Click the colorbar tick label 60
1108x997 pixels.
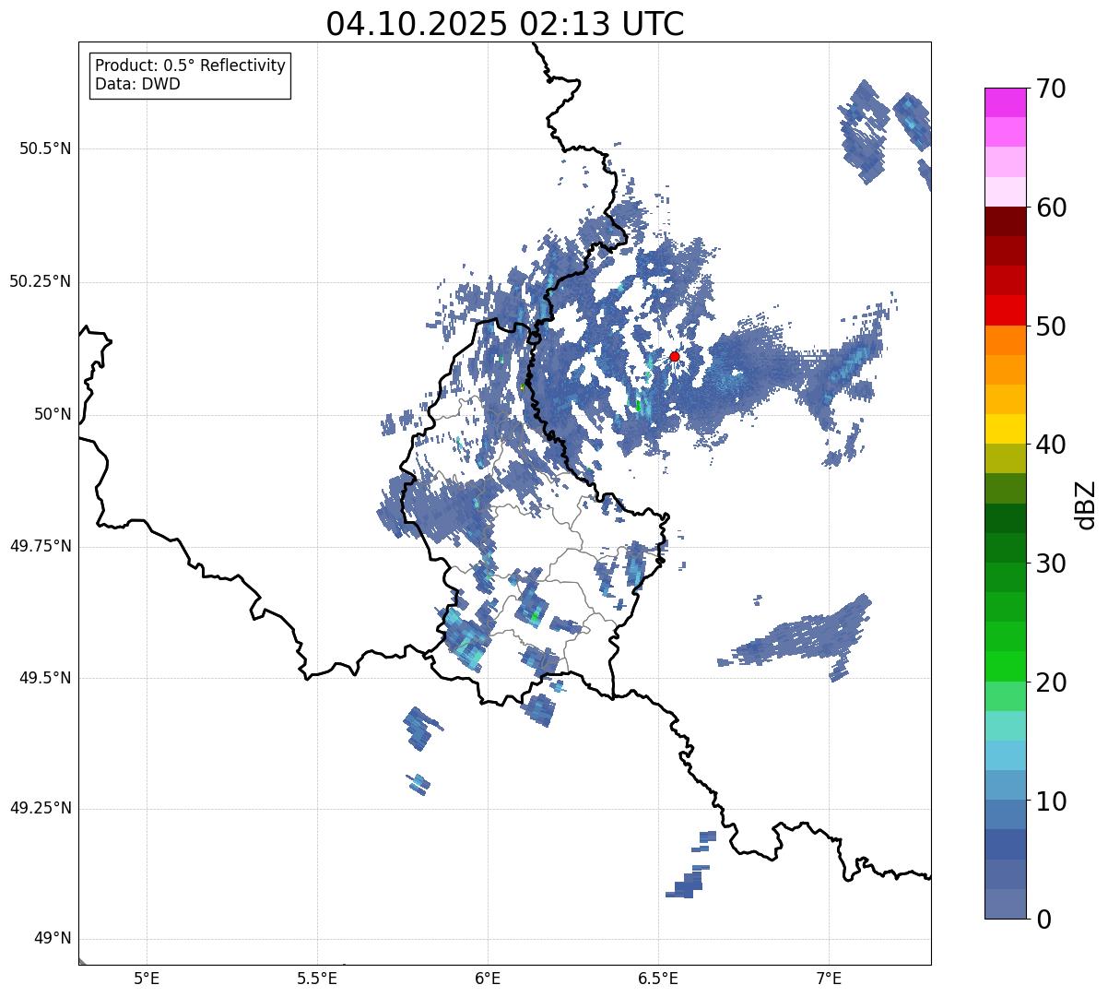click(1050, 208)
